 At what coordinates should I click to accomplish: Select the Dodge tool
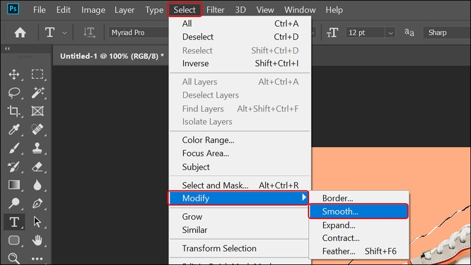14,203
